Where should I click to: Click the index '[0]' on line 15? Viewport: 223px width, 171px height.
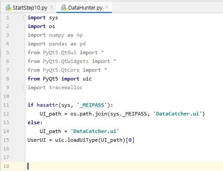(x=130, y=140)
